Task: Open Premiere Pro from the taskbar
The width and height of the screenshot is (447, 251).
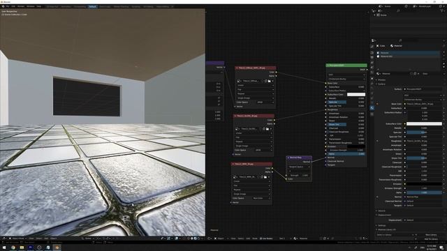Action: 31,248
